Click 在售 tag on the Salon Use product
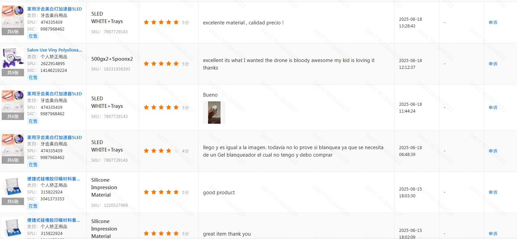Viewport: 517px width, 239px height. click(x=33, y=78)
